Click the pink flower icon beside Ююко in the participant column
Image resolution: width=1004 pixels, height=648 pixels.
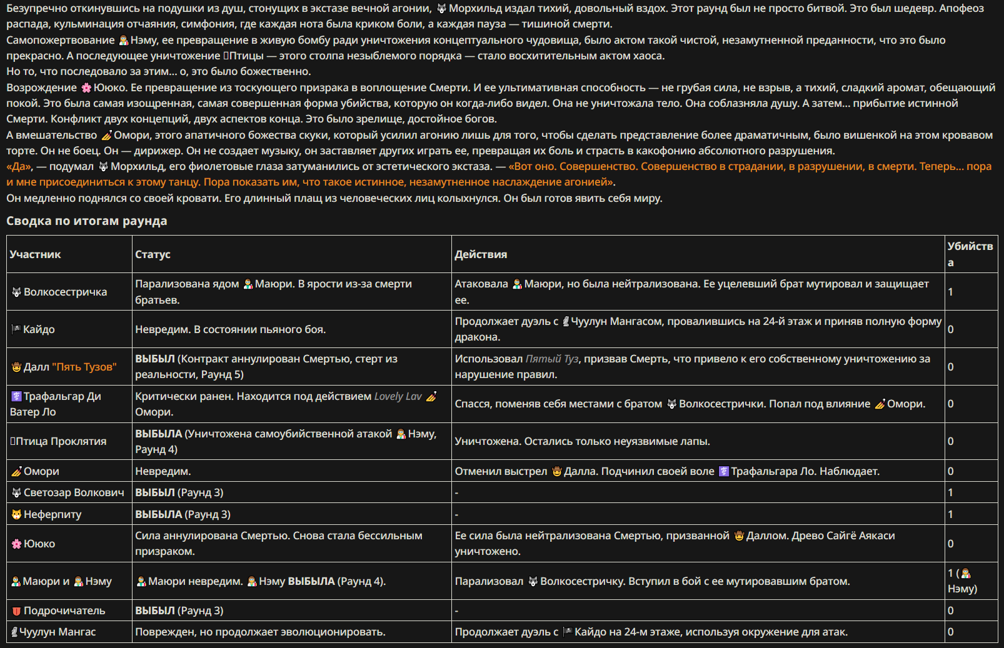(x=16, y=544)
